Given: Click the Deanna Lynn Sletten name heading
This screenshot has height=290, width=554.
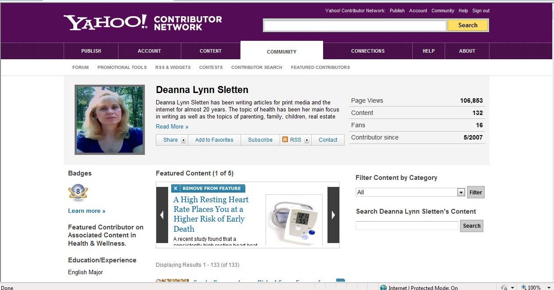Looking at the screenshot, I should click(x=202, y=90).
